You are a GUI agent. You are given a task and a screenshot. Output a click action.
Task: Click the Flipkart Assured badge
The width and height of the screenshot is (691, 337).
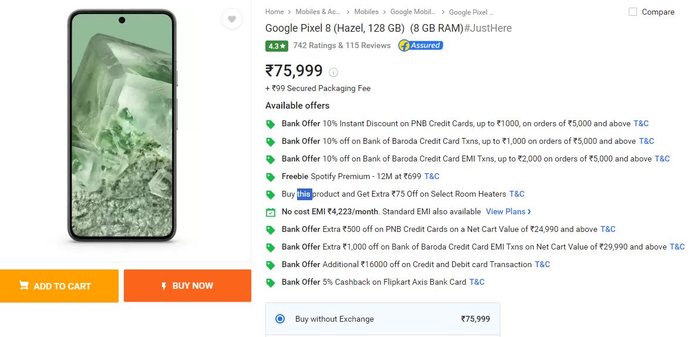point(420,45)
